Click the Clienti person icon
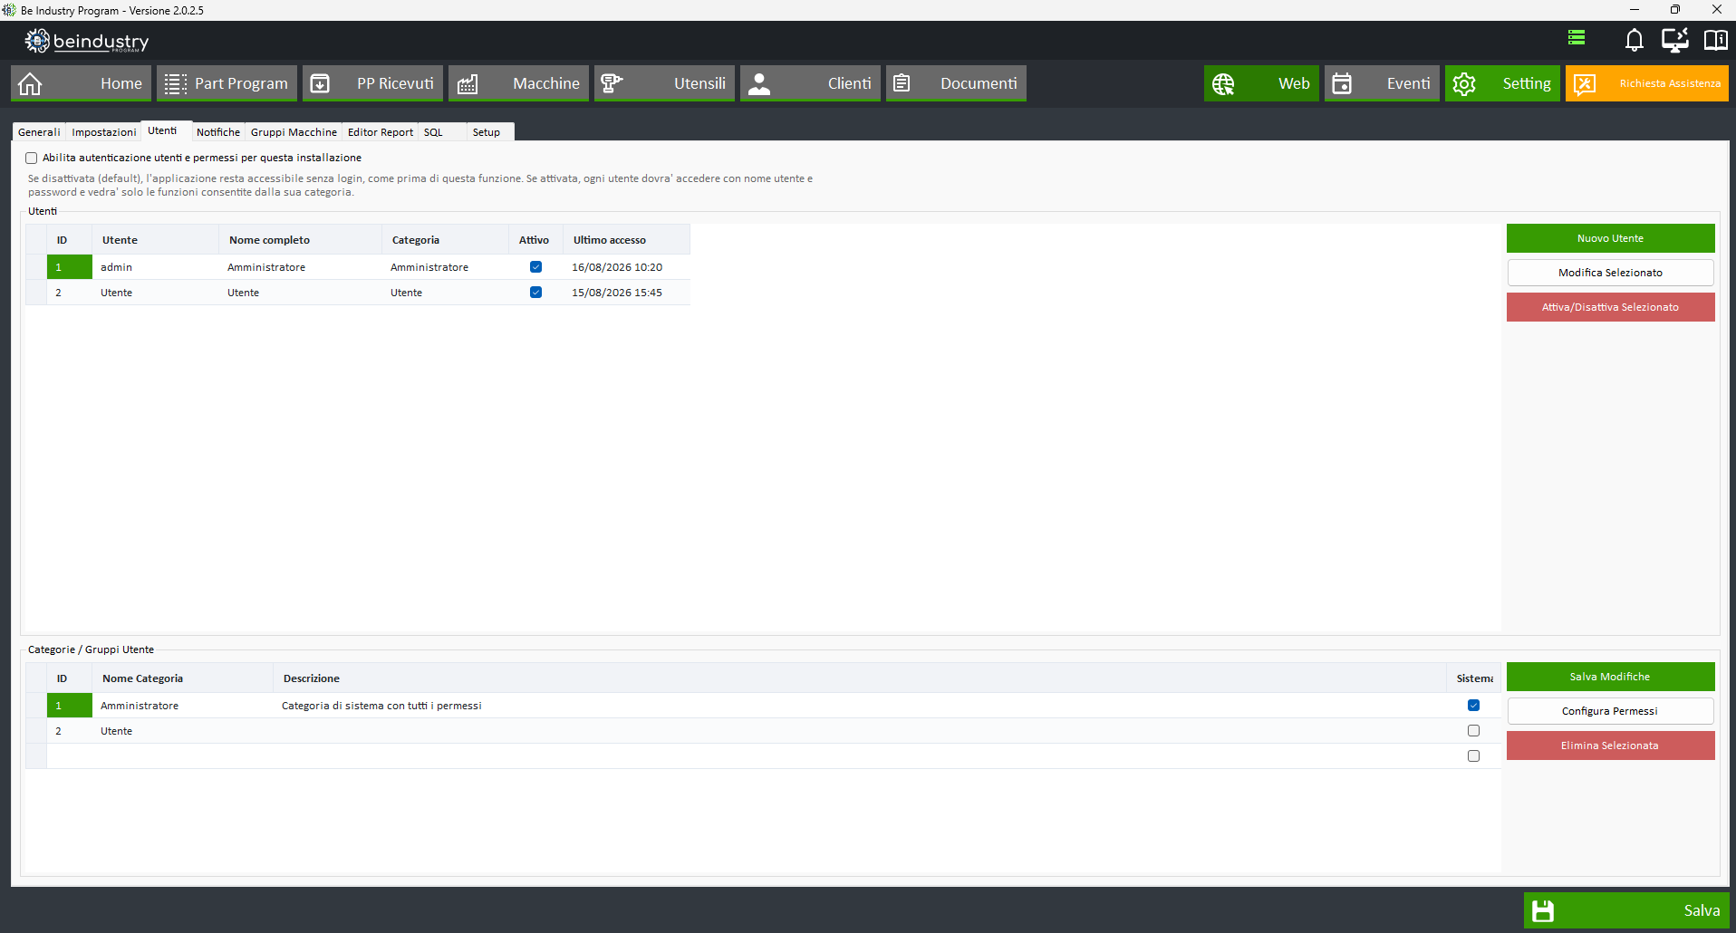This screenshot has width=1736, height=933. click(759, 83)
